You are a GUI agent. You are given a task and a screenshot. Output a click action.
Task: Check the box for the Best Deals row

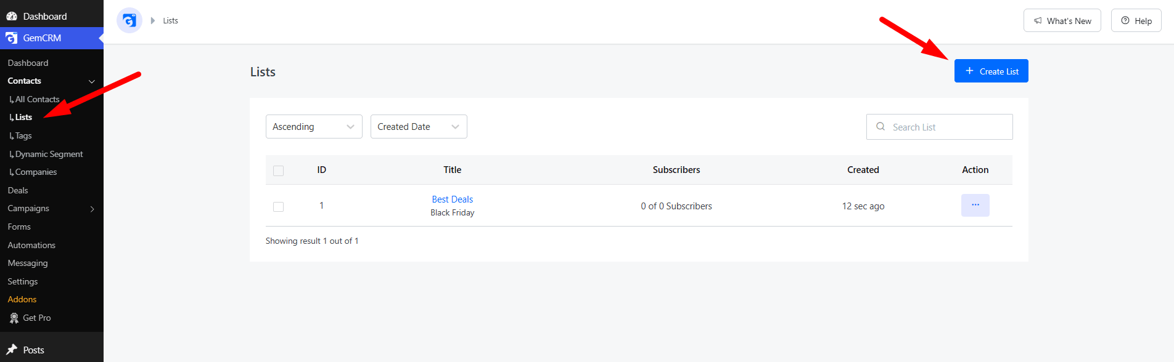(279, 206)
